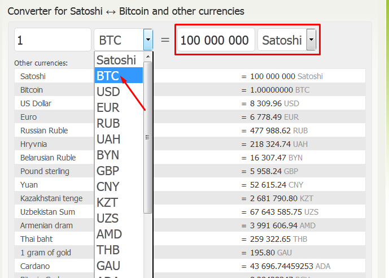Select Satoshi in the dropdown list
This screenshot has height=278, width=389.
[119, 60]
